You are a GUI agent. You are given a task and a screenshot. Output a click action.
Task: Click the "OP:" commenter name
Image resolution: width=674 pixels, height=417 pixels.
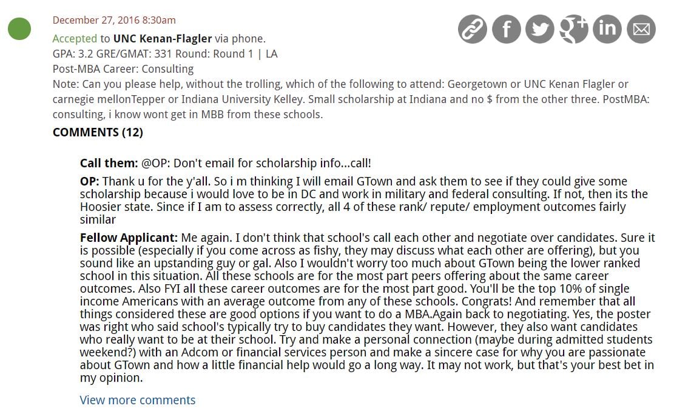[x=90, y=181]
